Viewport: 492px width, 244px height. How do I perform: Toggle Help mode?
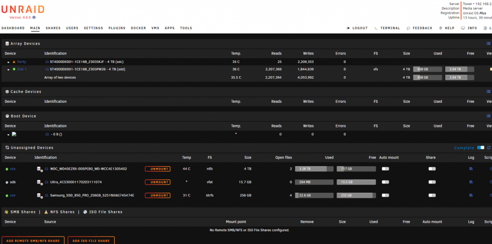point(447,28)
